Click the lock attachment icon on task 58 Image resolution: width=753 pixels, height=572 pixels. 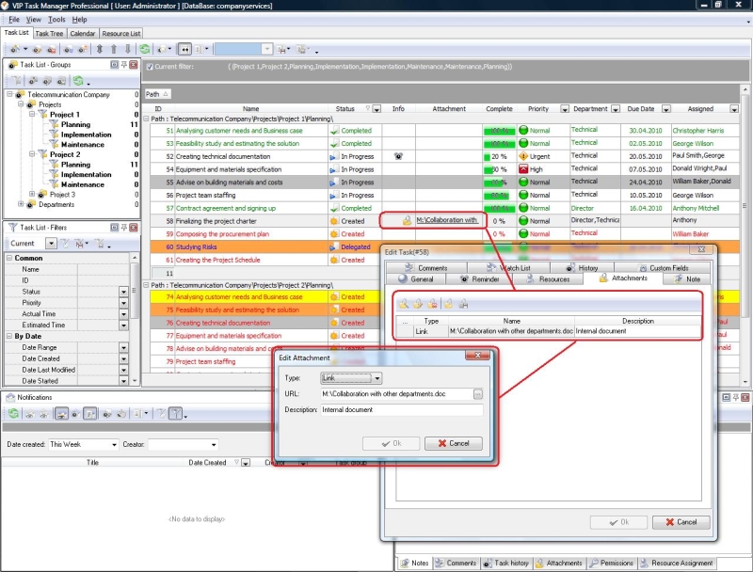point(406,220)
